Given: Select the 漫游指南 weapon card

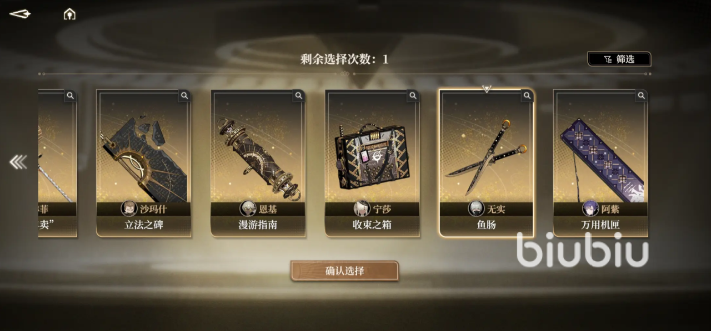Looking at the screenshot, I should pyautogui.click(x=258, y=163).
